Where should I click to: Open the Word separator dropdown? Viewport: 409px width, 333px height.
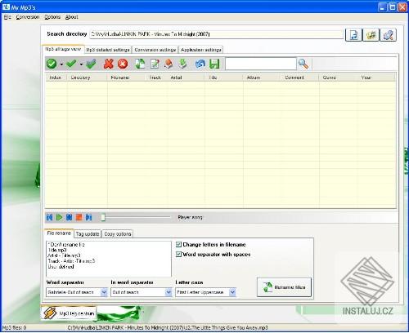pyautogui.click(x=104, y=292)
